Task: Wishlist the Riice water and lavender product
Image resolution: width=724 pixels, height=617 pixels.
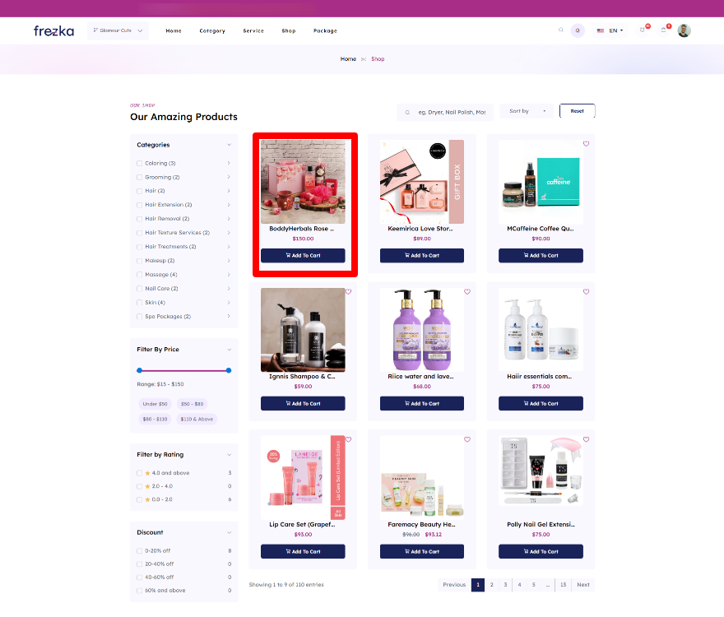Action: (467, 292)
